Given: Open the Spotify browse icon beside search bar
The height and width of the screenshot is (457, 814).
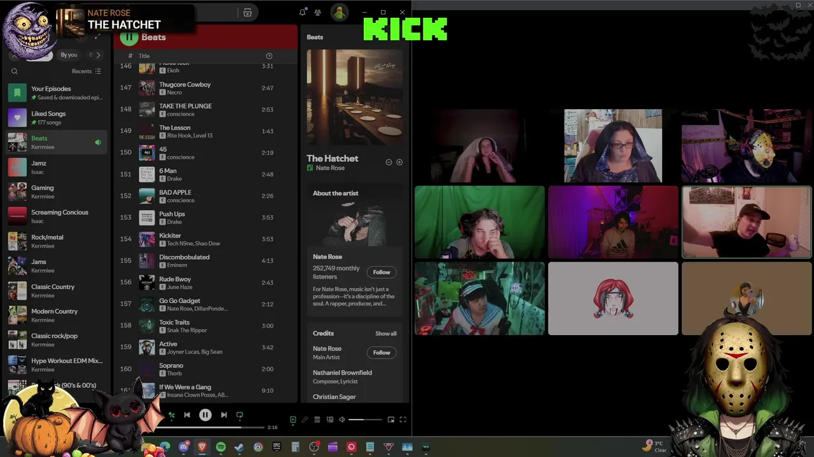Looking at the screenshot, I should pos(247,13).
